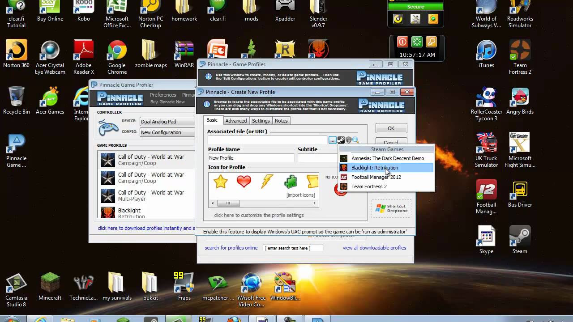Select Blacklight: Retribution from Steam Games list
Screen dimensions: 573x322
[x=386, y=168]
